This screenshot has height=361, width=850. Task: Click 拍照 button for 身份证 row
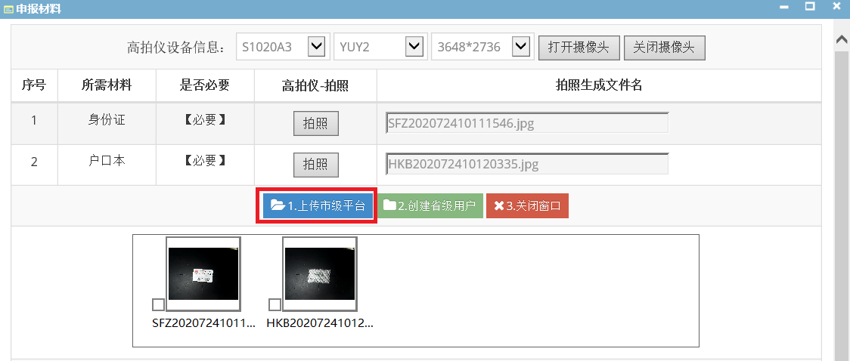click(x=316, y=124)
